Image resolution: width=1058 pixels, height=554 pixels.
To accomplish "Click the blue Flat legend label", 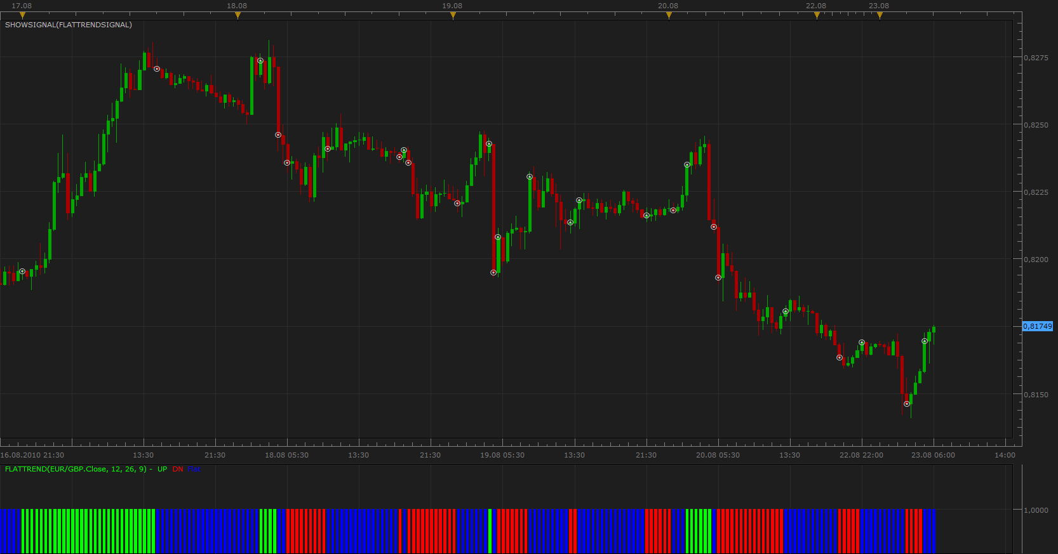I will (x=194, y=469).
